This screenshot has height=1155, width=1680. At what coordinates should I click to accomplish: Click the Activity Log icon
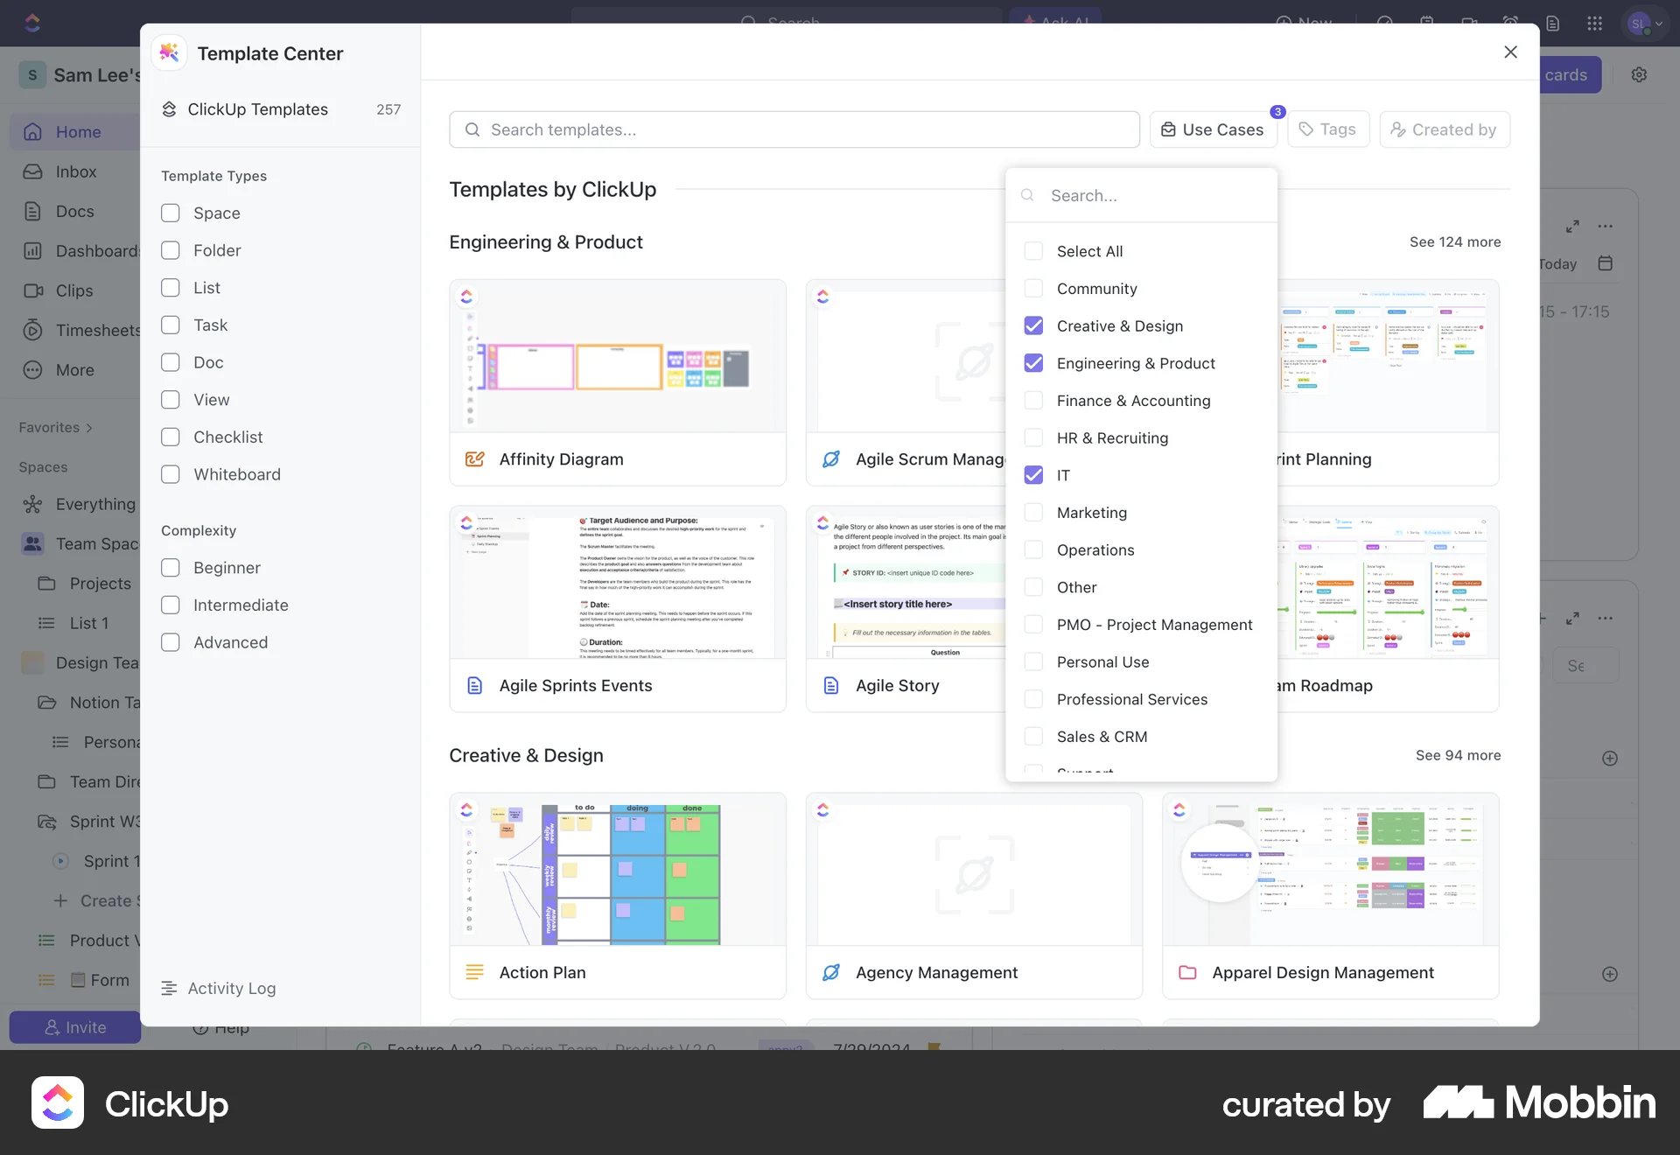pyautogui.click(x=169, y=988)
